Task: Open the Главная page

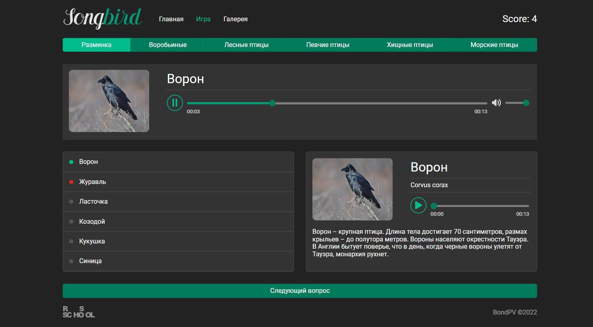Action: (171, 19)
